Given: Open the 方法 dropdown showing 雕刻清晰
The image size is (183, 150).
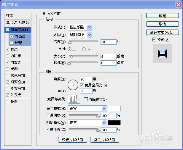Looking at the screenshot, I should point(80,35).
